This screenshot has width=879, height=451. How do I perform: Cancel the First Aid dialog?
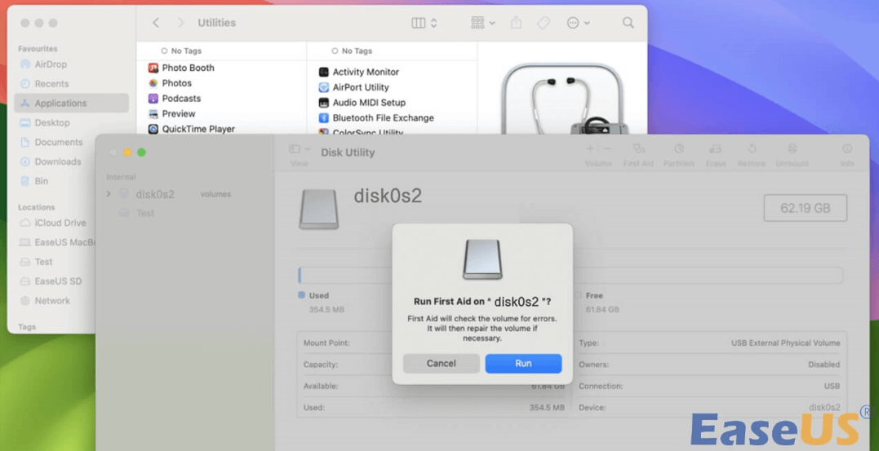[x=441, y=364]
